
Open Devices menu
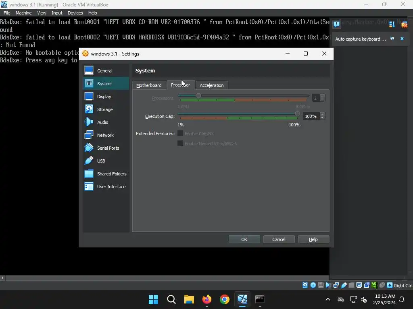tap(75, 13)
